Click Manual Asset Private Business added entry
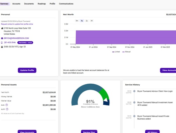The width and height of the screenshot is (176, 133). point(153,118)
